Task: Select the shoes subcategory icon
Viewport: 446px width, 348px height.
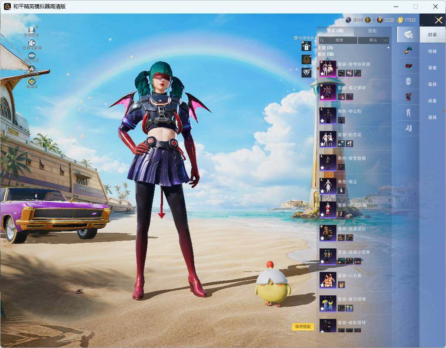Action: click(x=409, y=128)
